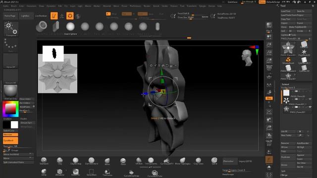Open the Preferences menu
This screenshot has width=317, height=178.
[135, 6]
